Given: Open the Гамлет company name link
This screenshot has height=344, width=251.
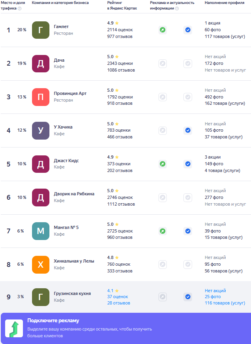Looking at the screenshot, I should pyautogui.click(x=61, y=26).
